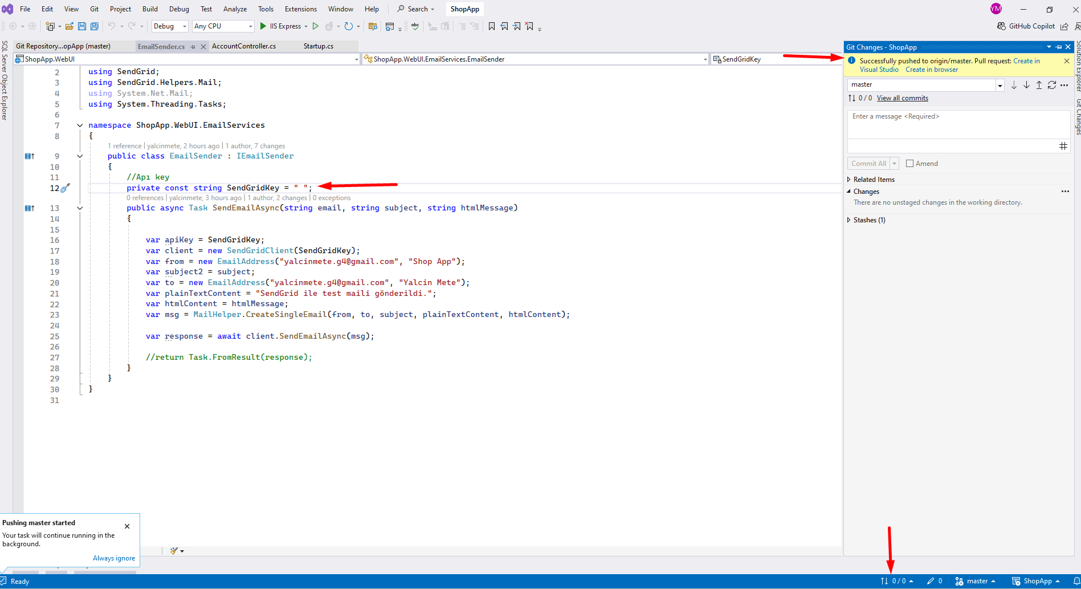
Task: Collapse the namespace block on line 7
Action: click(80, 125)
